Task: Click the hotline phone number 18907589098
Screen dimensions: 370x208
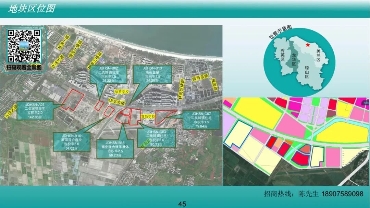Action: (342, 194)
